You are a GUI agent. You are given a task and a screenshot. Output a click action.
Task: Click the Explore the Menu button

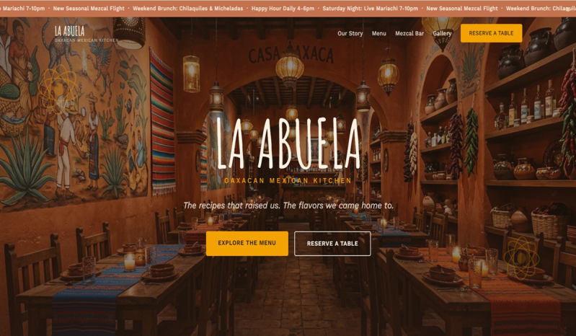247,243
